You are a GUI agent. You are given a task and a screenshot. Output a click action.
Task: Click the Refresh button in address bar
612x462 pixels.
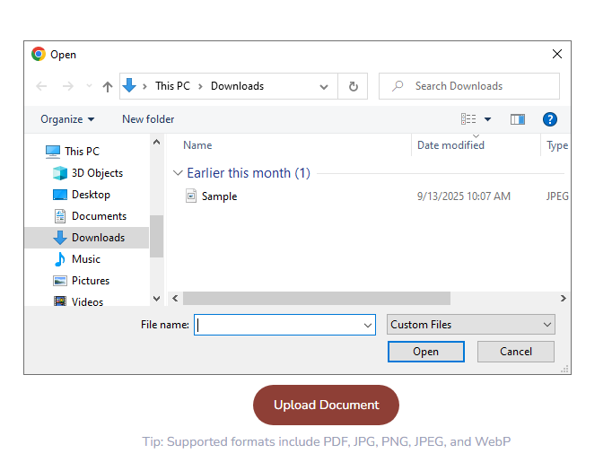(354, 86)
